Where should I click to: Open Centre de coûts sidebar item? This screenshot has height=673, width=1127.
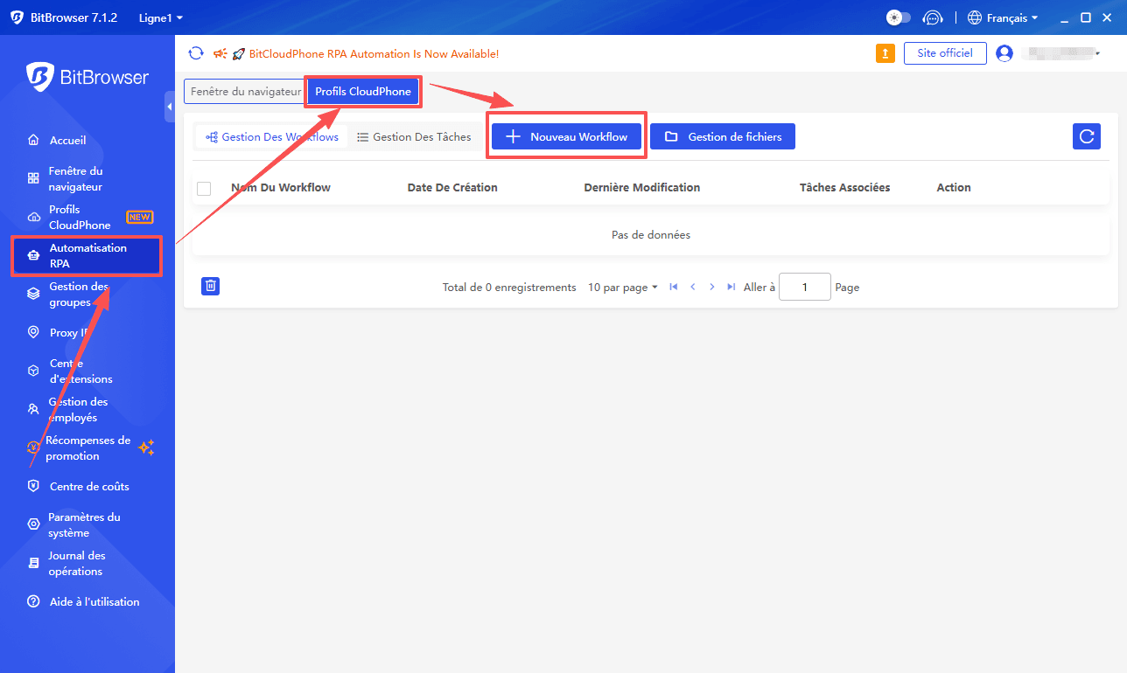click(x=87, y=487)
